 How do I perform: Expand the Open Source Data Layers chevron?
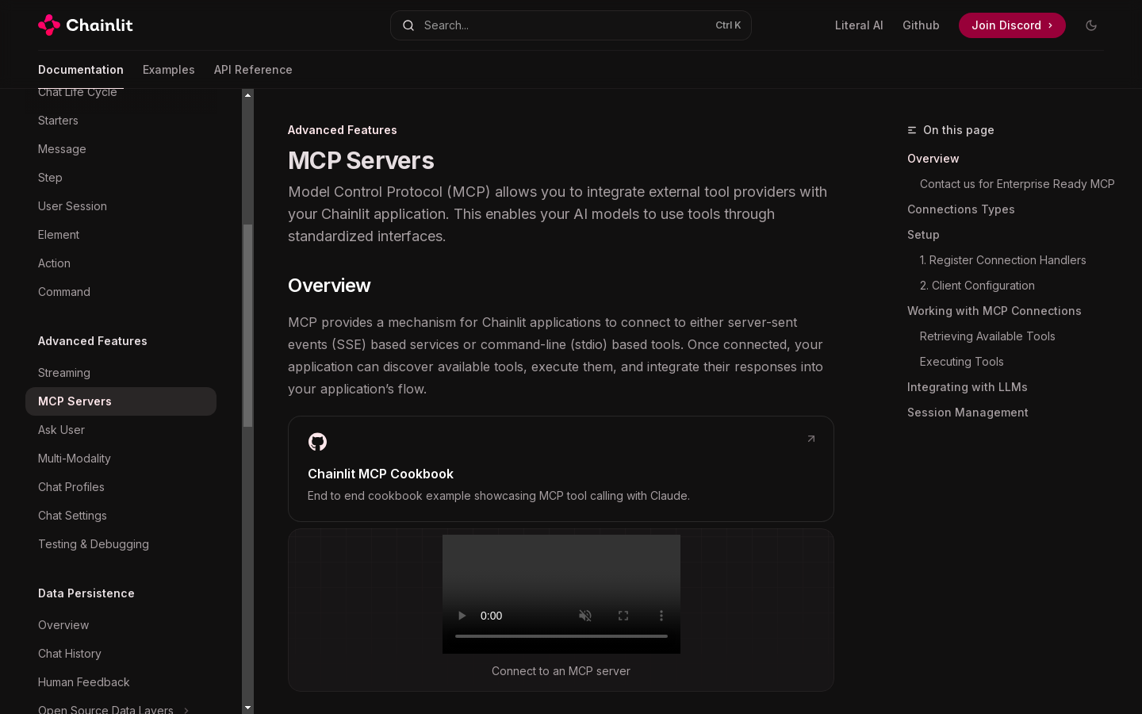186,710
